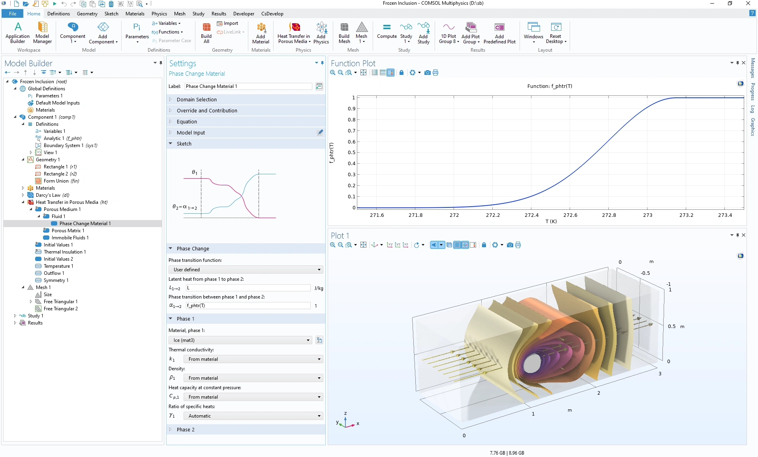758x457 pixels.
Task: Toggle legend display in Function Plot
Action: pyautogui.click(x=390, y=73)
